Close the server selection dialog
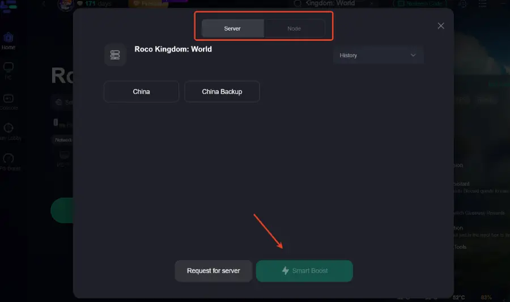 tap(441, 25)
